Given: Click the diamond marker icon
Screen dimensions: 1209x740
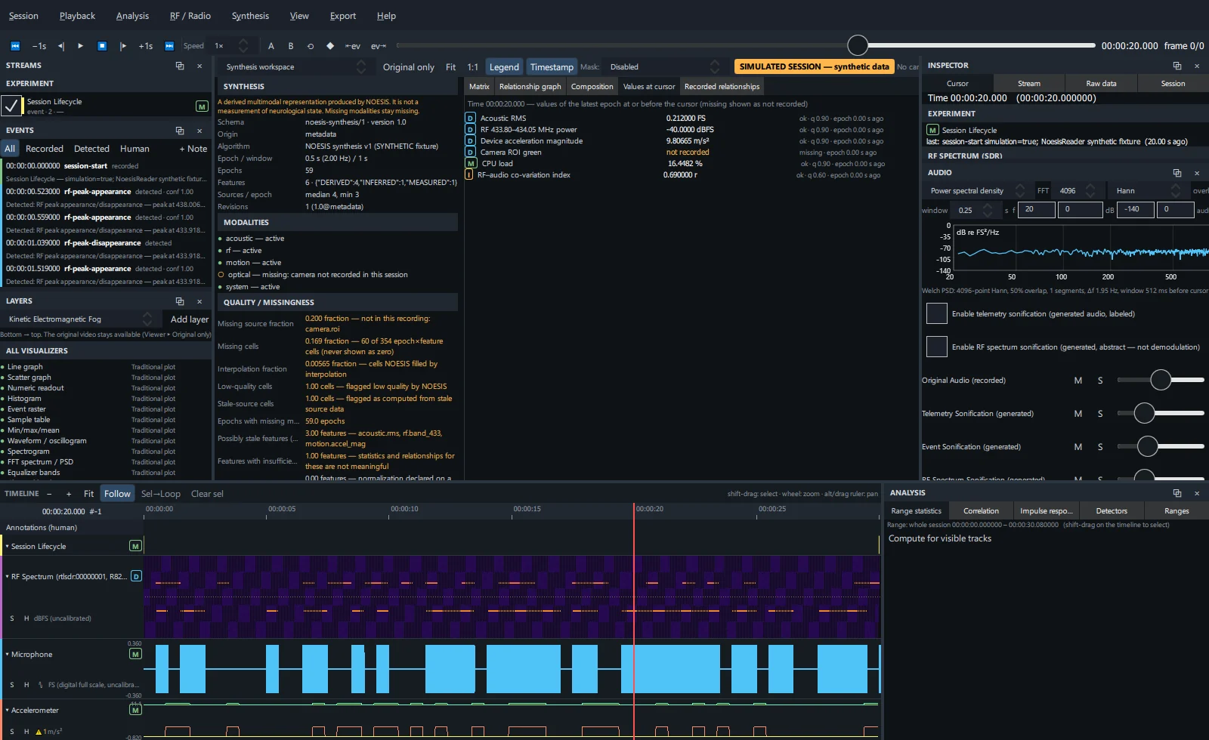Looking at the screenshot, I should (330, 46).
